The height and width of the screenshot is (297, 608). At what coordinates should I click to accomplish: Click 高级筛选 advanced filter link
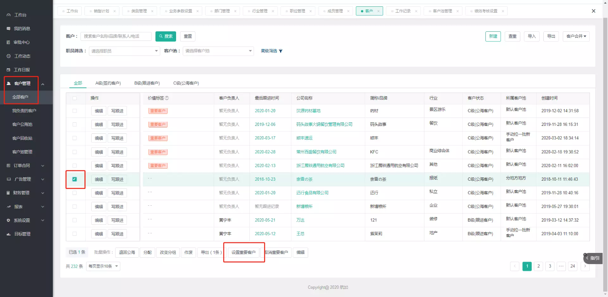pos(269,51)
